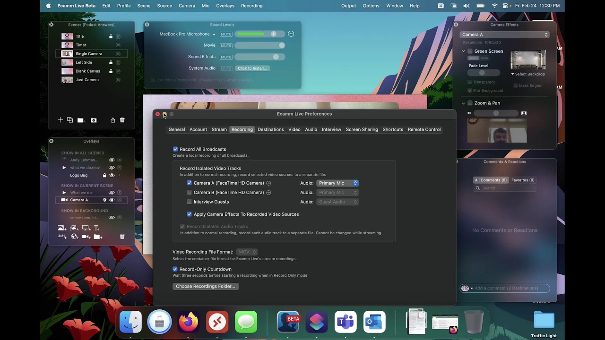
Task: Open Microsoft Teams from the Dock
Action: click(346, 323)
